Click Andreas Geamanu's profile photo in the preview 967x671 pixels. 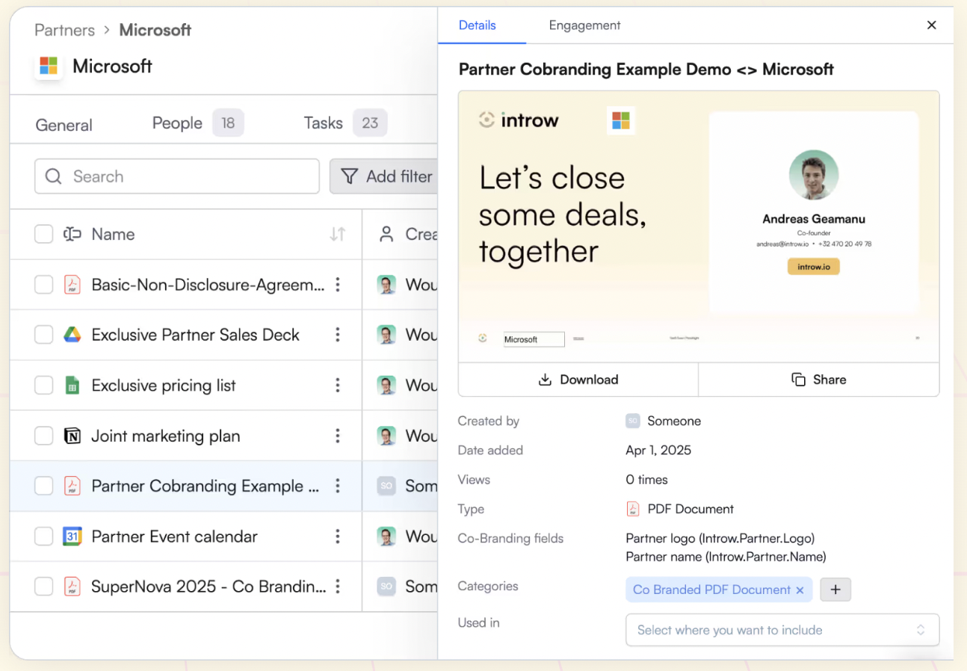[814, 175]
